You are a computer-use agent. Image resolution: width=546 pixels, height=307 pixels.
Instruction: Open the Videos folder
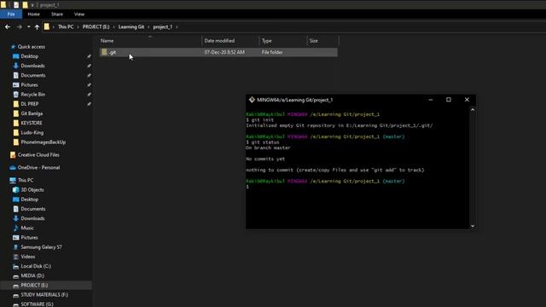(28, 257)
